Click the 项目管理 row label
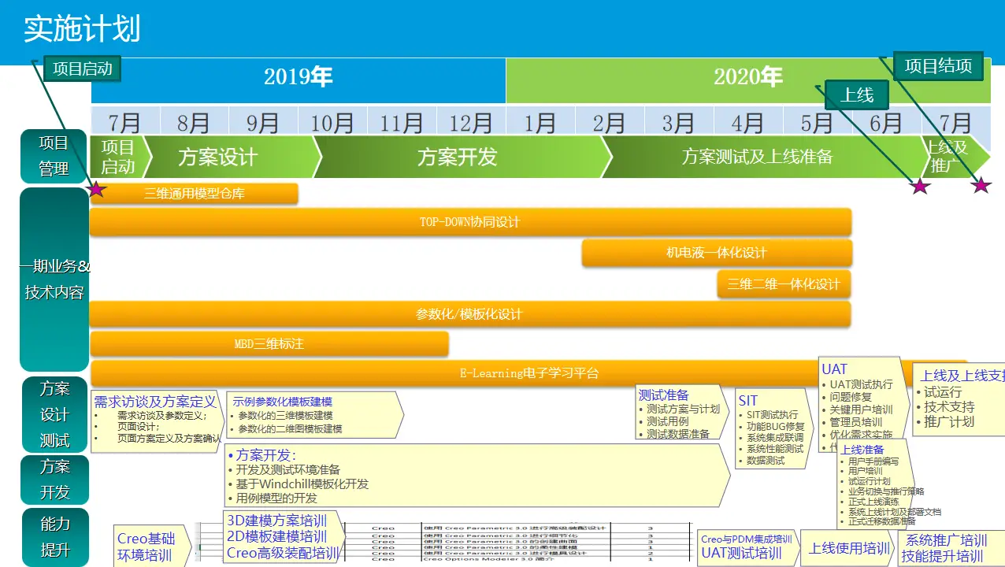Screen dimensions: 1005x567 coord(54,156)
